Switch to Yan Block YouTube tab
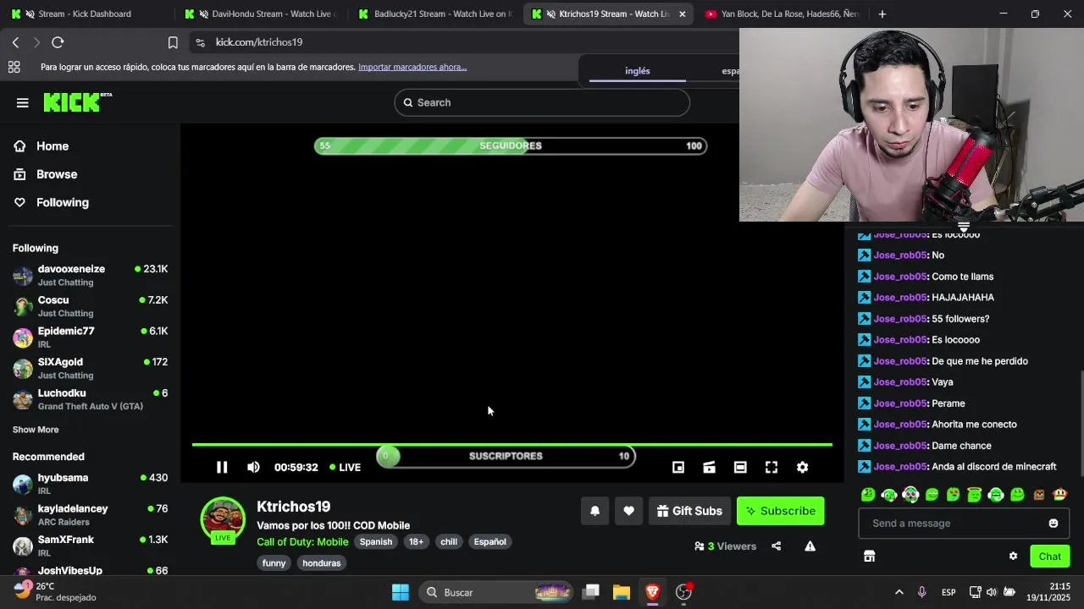The height and width of the screenshot is (609, 1084). click(783, 14)
